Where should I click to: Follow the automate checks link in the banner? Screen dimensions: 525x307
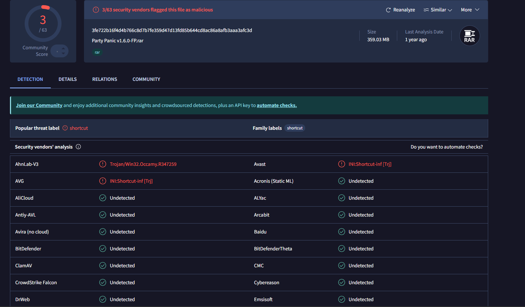[277, 105]
